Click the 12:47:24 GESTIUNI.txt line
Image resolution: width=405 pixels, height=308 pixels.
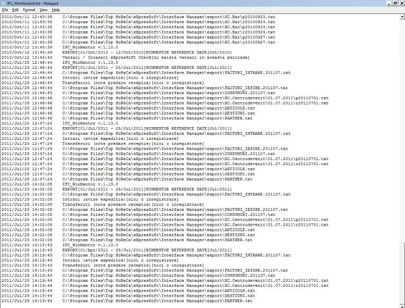[129, 174]
